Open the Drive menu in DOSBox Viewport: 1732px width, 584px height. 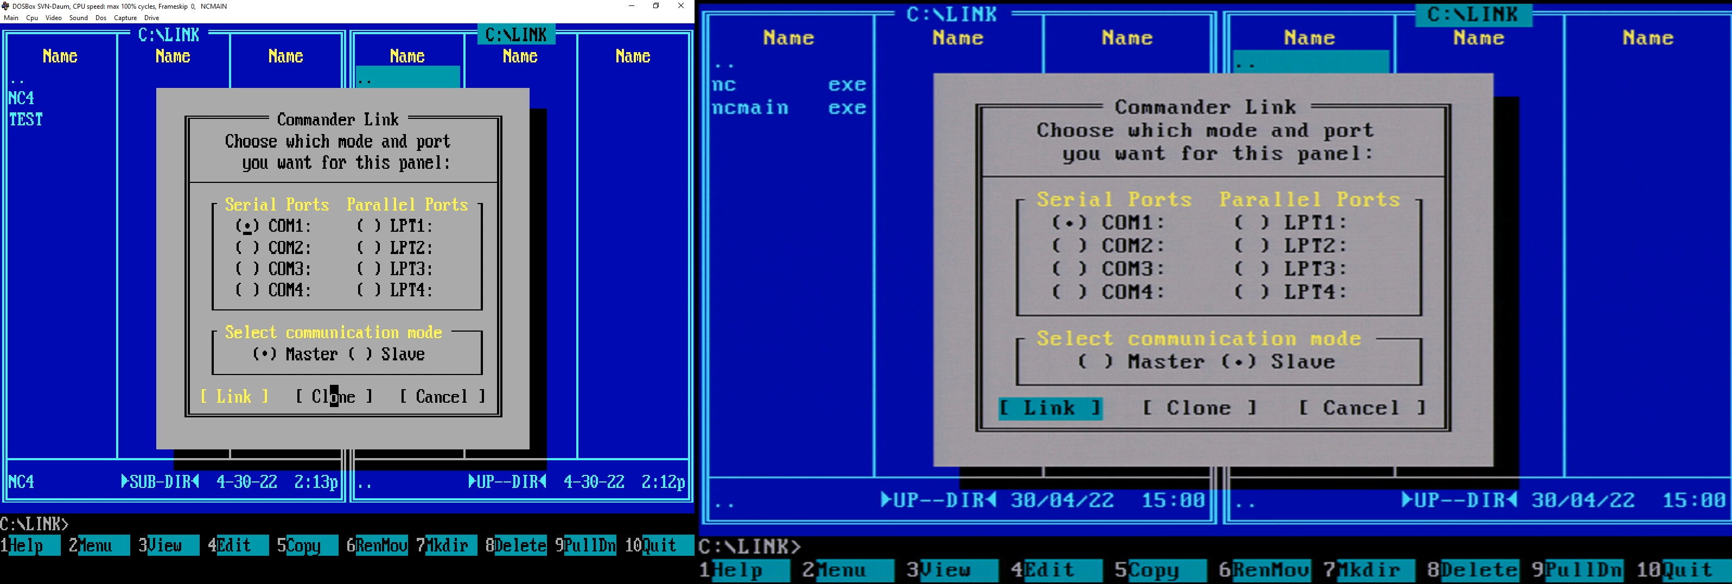152,18
